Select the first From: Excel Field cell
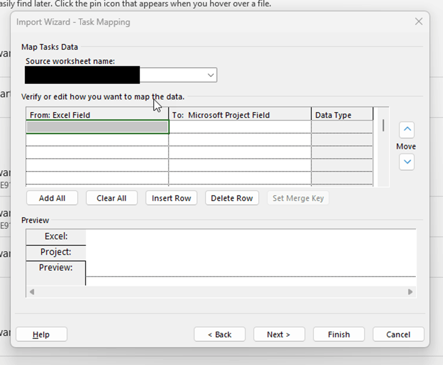 coord(97,126)
